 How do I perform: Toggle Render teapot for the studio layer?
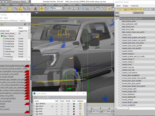[x=68, y=111]
